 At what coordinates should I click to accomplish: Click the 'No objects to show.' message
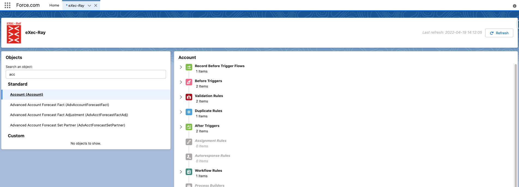(x=86, y=144)
